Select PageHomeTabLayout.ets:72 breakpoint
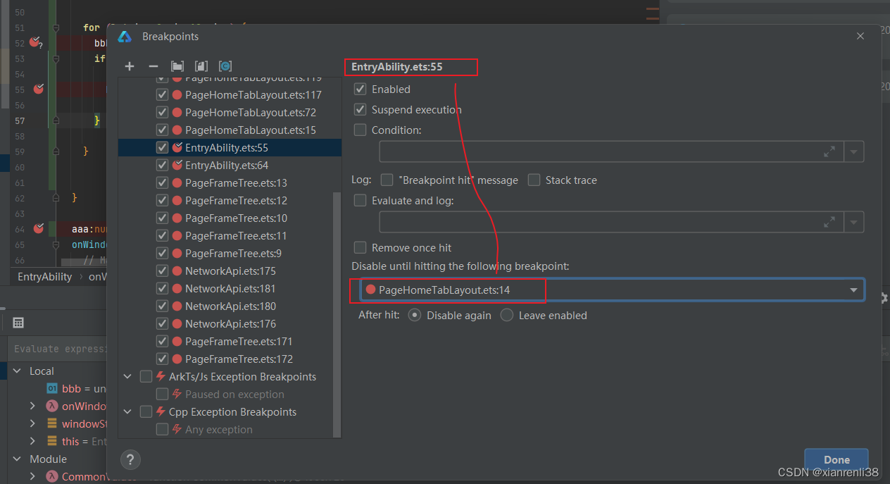Viewport: 890px width, 484px height. click(x=230, y=113)
